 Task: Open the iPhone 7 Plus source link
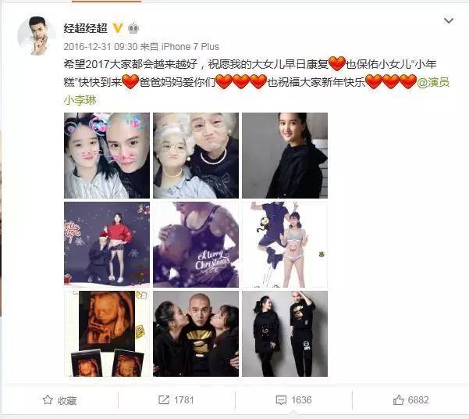190,47
